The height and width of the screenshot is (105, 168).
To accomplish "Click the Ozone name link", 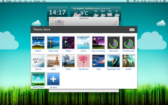I will click(x=83, y=51).
